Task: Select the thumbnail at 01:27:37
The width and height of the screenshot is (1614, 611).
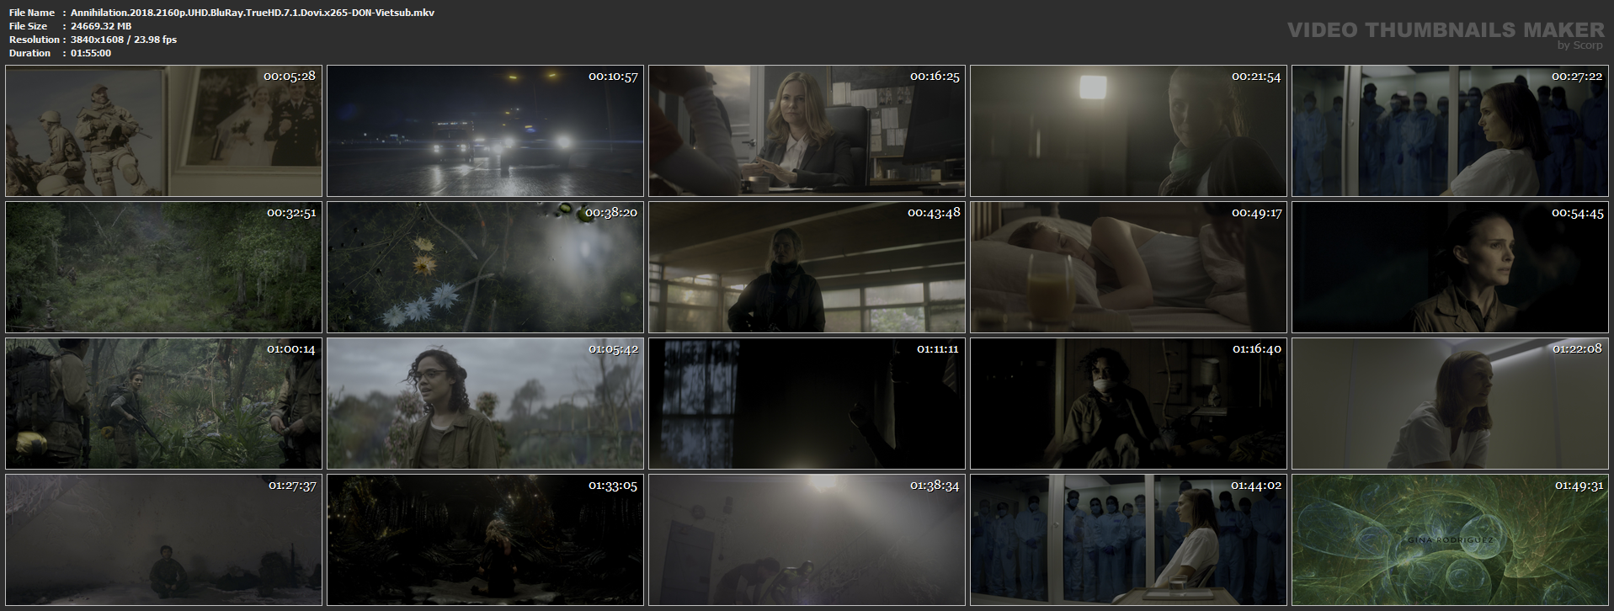Action: [163, 539]
